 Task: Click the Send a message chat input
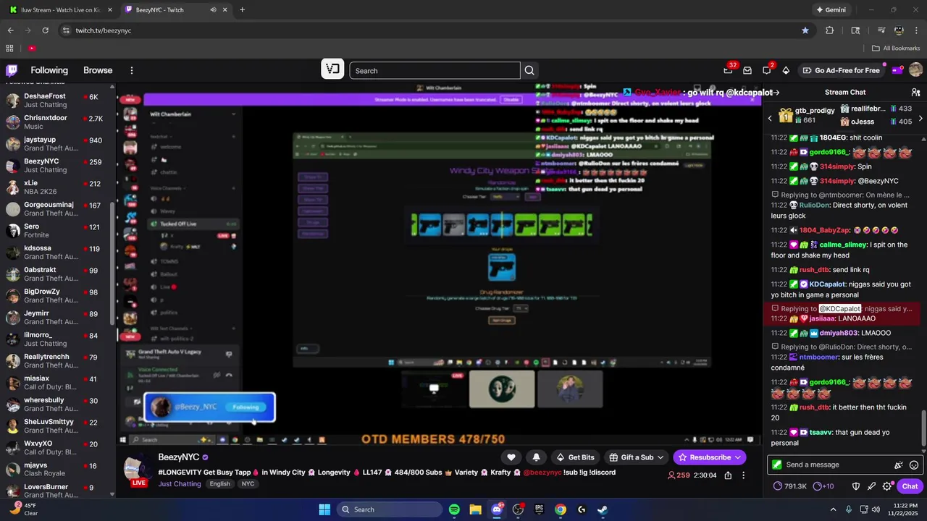coord(836,465)
